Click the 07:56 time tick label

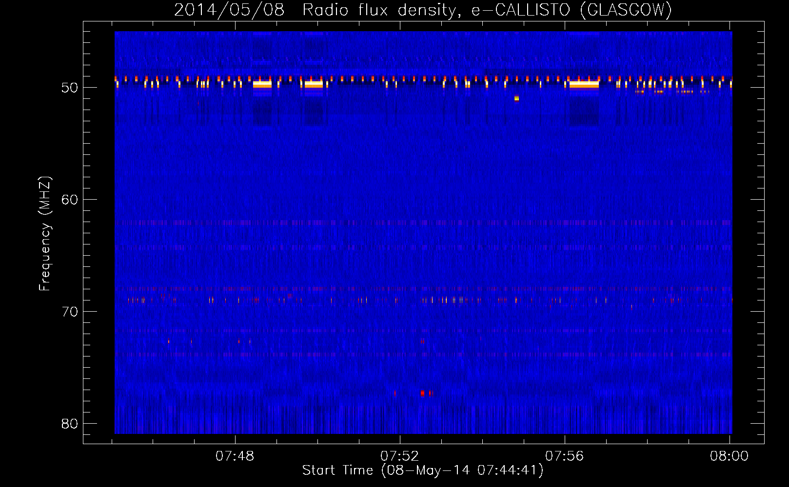pyautogui.click(x=565, y=456)
